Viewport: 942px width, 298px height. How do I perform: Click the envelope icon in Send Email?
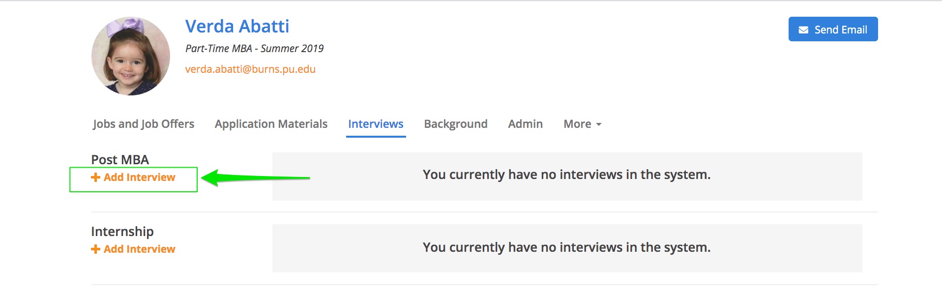[x=803, y=30]
